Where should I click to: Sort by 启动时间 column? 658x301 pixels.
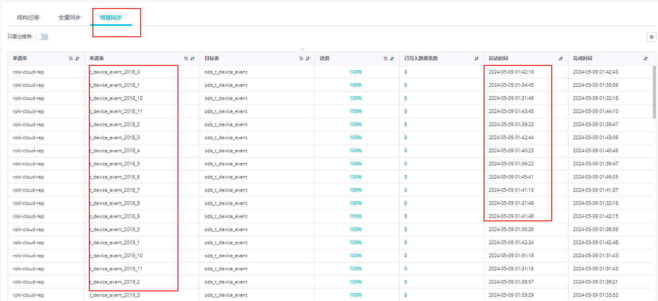(561, 58)
